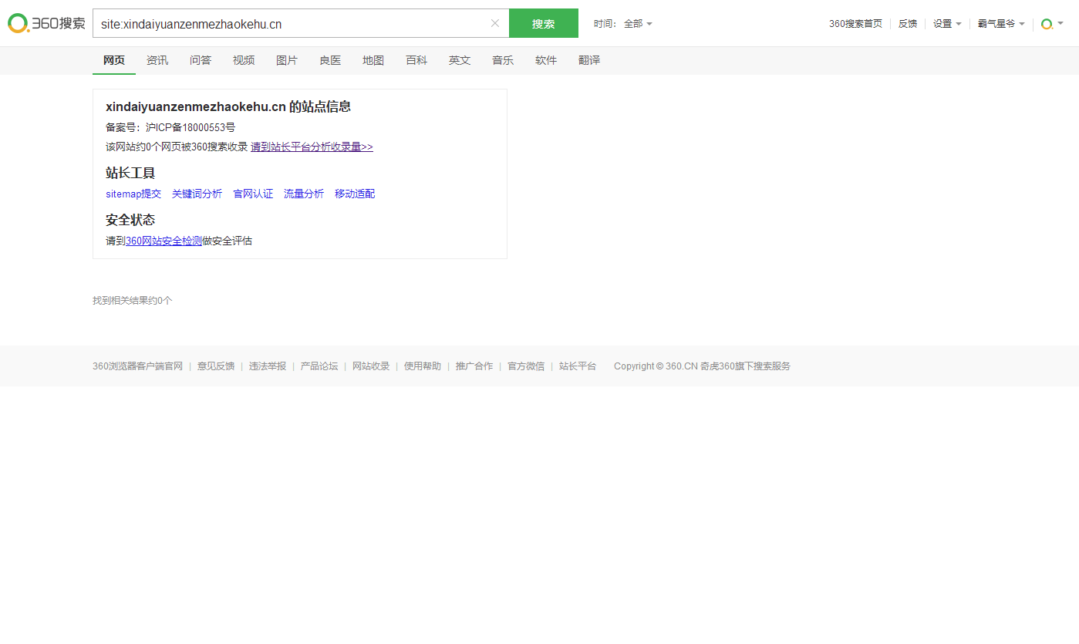Click the 360网站安全检测 link

(164, 241)
